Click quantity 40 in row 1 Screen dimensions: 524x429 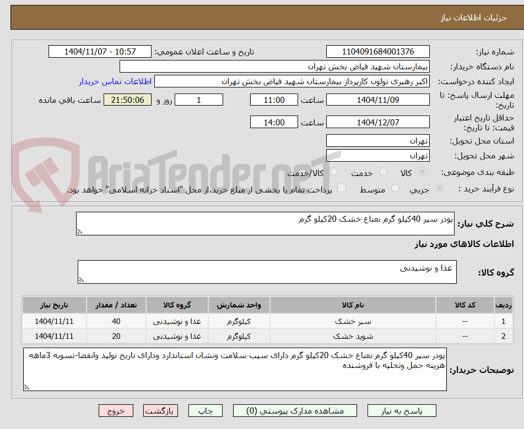click(x=116, y=321)
